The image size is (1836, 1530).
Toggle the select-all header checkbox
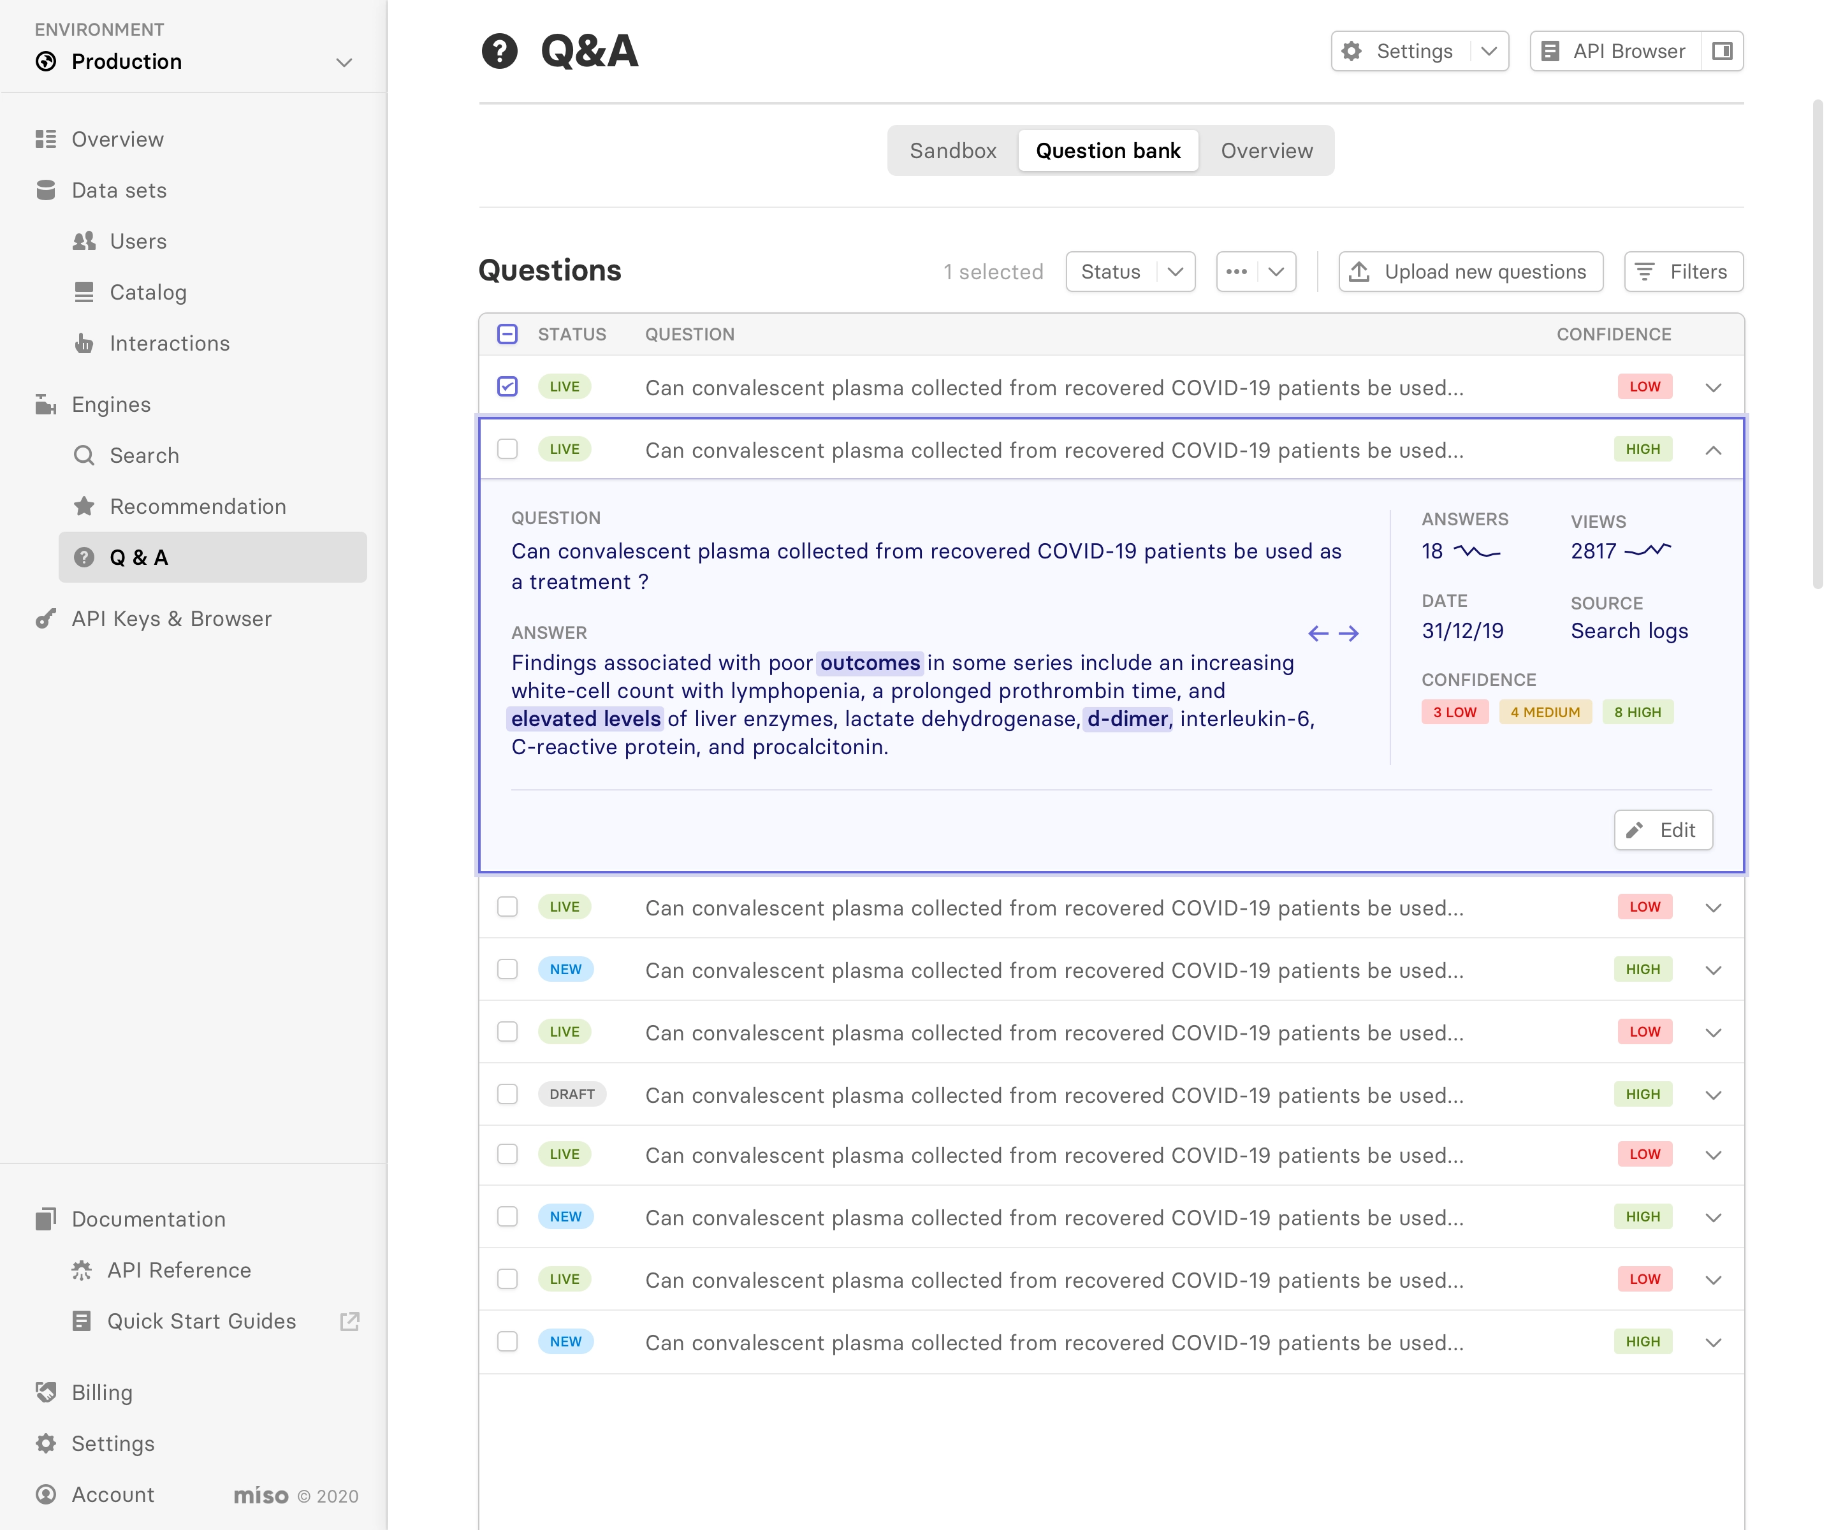point(507,334)
